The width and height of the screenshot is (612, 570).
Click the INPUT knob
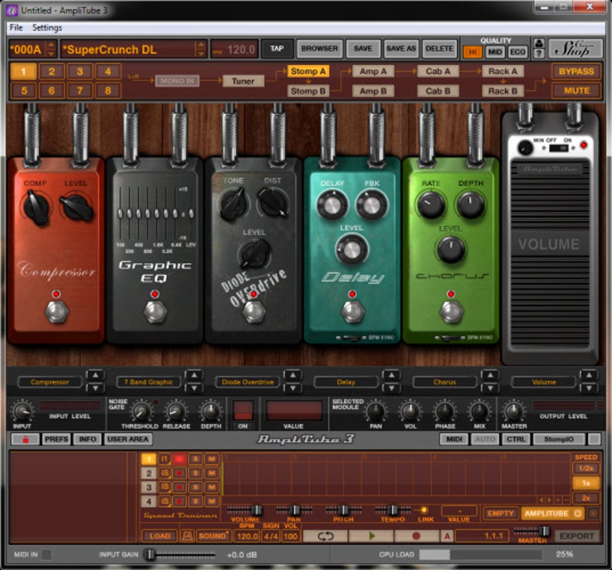pos(22,411)
